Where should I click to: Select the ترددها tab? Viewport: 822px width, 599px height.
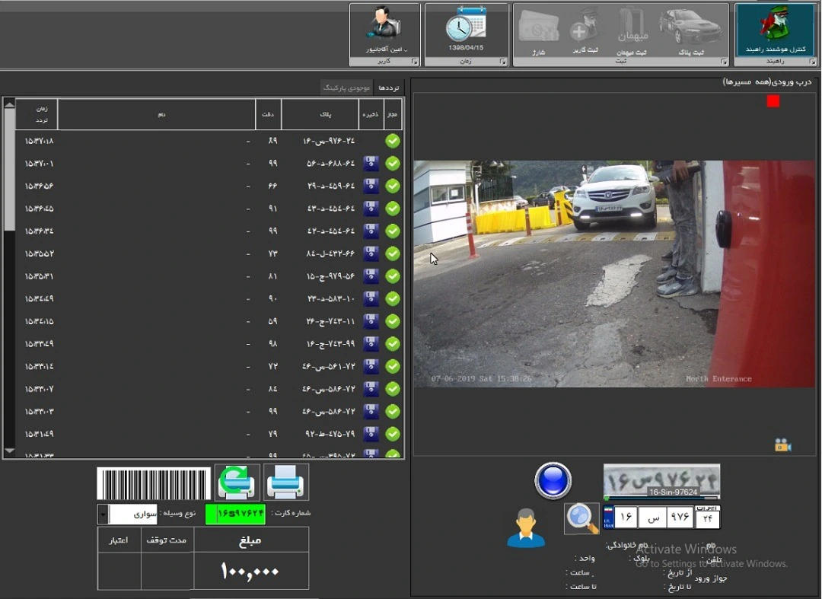tap(388, 88)
